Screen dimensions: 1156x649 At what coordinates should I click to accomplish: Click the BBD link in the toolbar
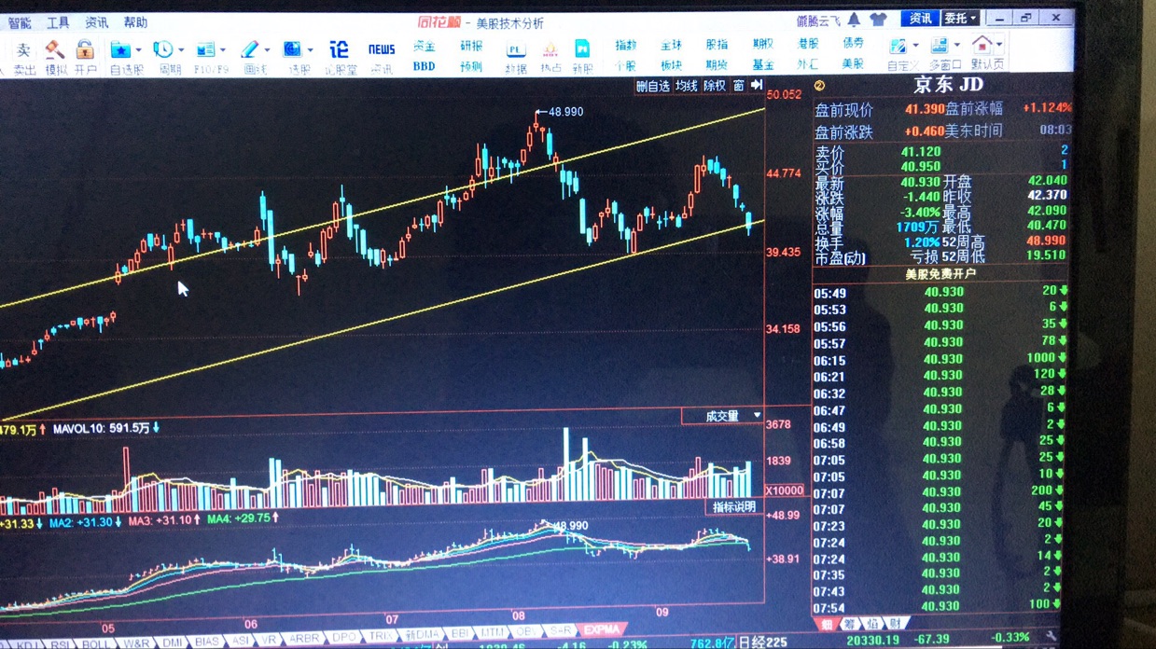point(425,66)
